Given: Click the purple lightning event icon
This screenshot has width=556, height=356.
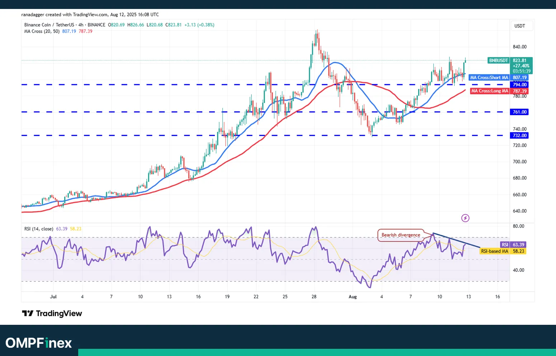Looking at the screenshot, I should point(465,218).
